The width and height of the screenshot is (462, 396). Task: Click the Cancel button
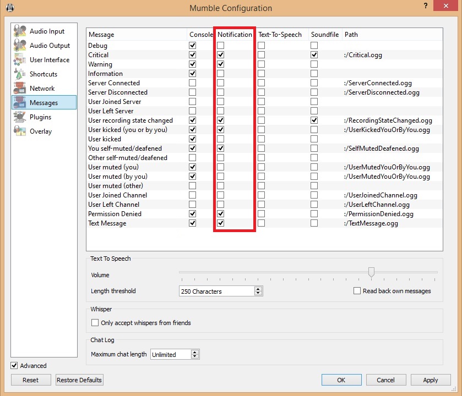click(x=385, y=380)
